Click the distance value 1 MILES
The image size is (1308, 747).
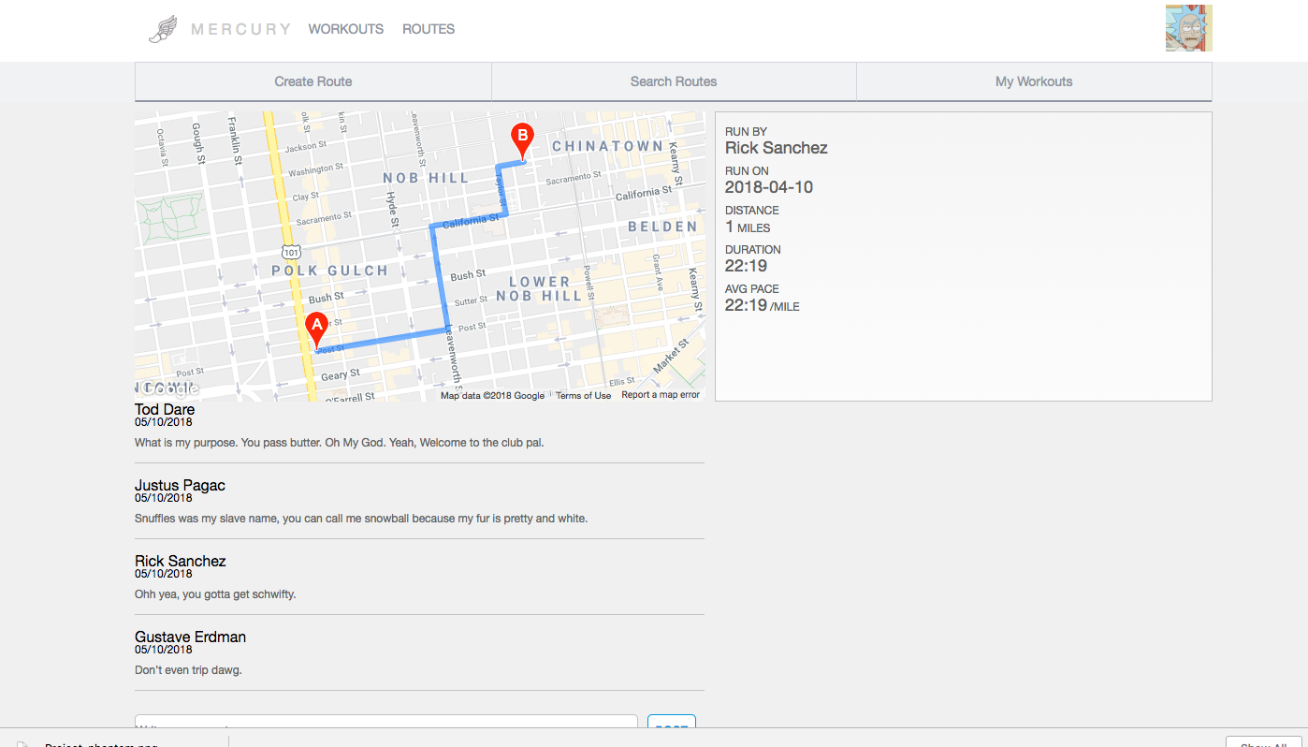pyautogui.click(x=748, y=227)
